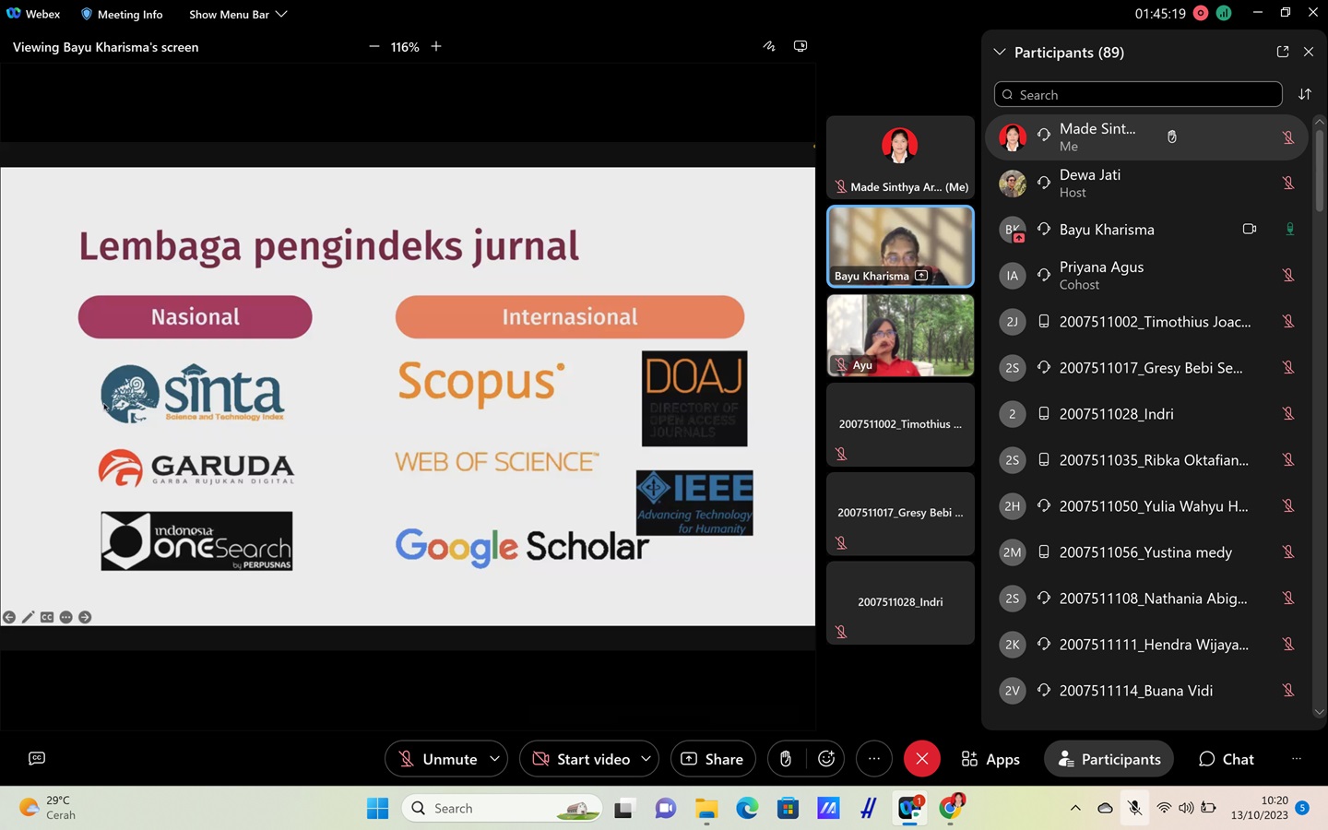Click the lowered hand icon in Made Sint... row
Image resolution: width=1328 pixels, height=830 pixels.
1172,137
